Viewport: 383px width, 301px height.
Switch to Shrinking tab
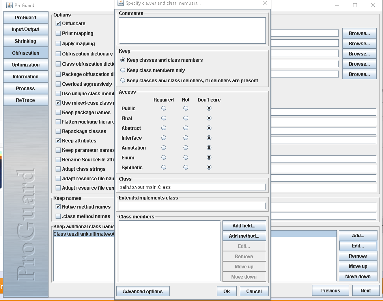pyautogui.click(x=26, y=41)
